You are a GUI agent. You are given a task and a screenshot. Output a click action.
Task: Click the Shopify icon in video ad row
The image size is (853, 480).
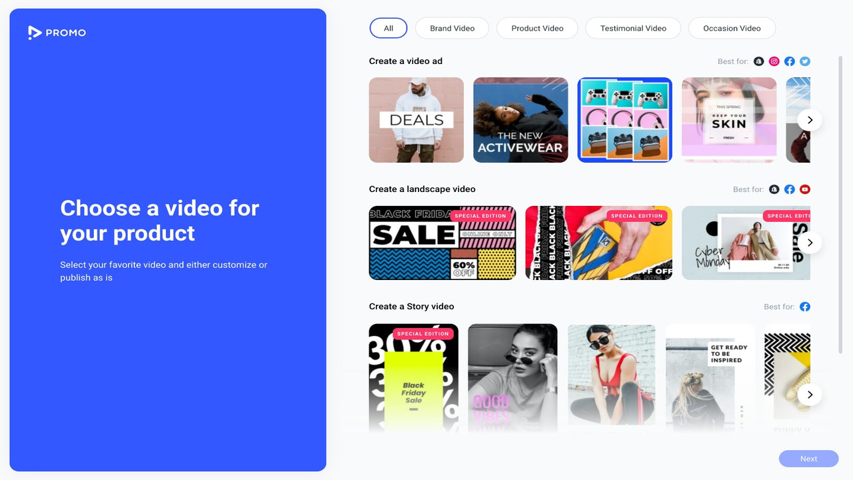click(x=758, y=61)
